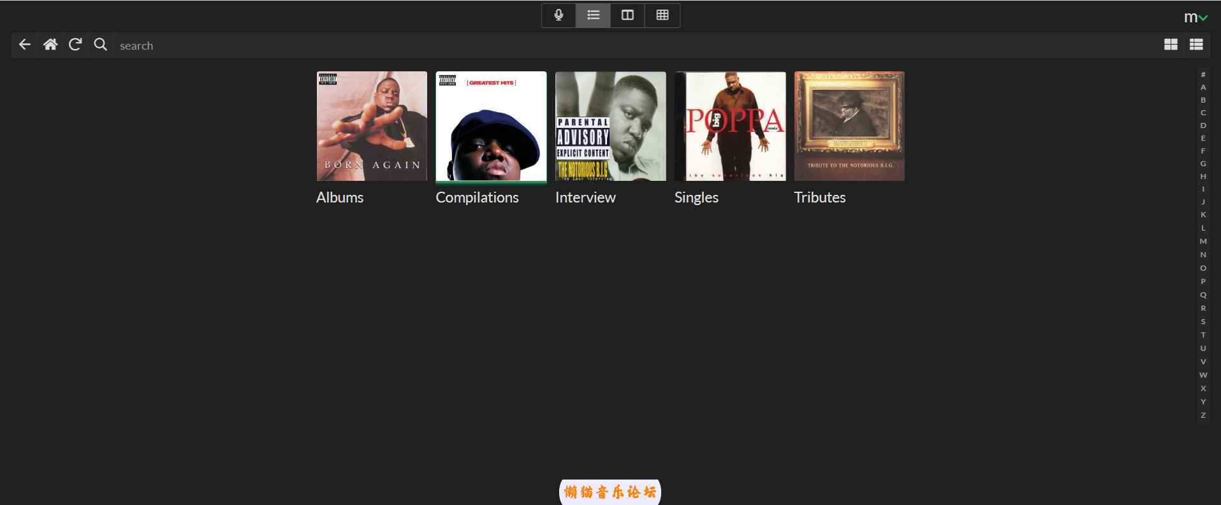Switch to detailed list view icon

1196,45
